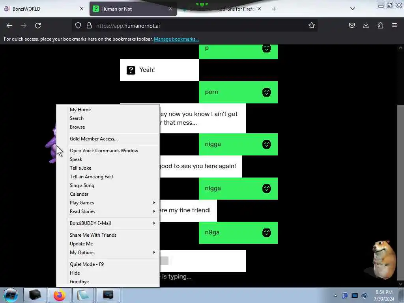Open the Downloads panel icon
Screen dimensions: 404x303
(x=366, y=26)
